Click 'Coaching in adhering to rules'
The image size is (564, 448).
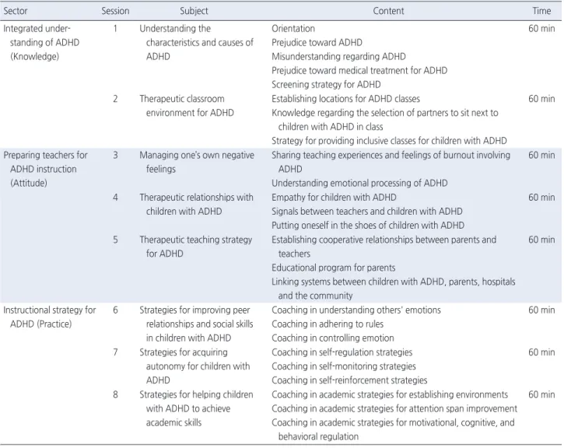(x=328, y=324)
